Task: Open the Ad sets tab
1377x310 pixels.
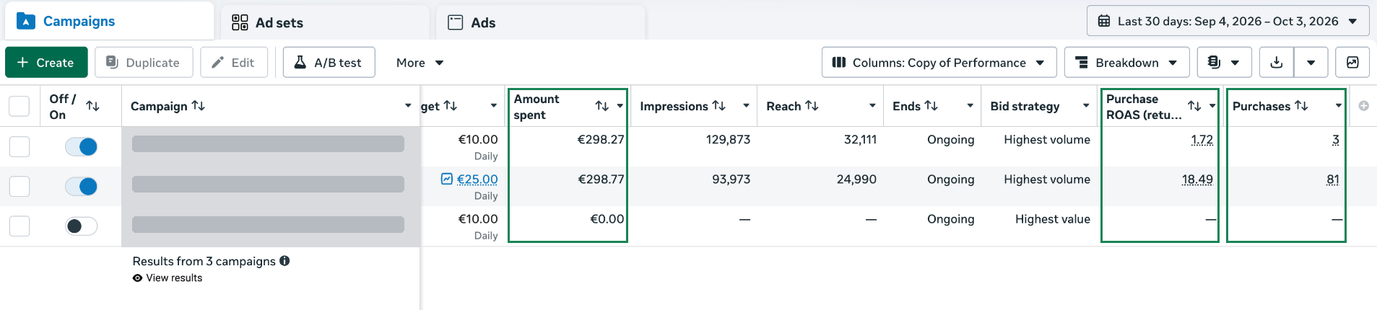Action: (x=325, y=22)
